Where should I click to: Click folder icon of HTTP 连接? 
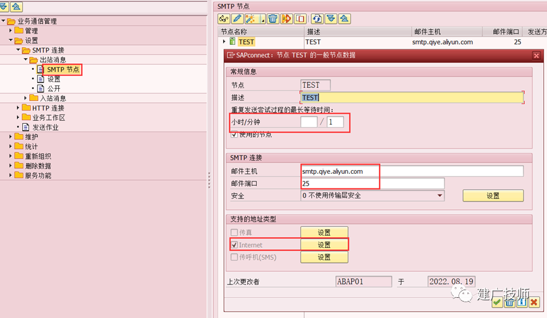(26, 107)
